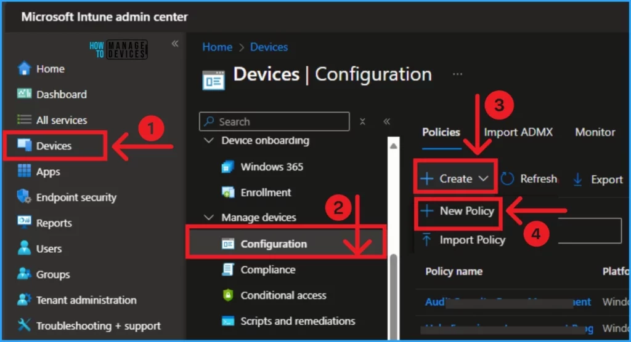
Task: Click the Dashboard chart icon
Action: point(24,93)
